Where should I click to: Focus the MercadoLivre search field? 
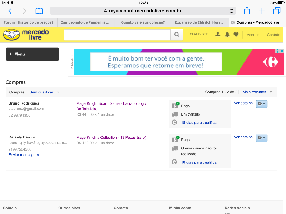click(x=117, y=35)
